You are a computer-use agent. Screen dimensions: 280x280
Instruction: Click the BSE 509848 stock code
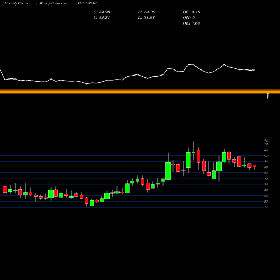[x=88, y=3]
